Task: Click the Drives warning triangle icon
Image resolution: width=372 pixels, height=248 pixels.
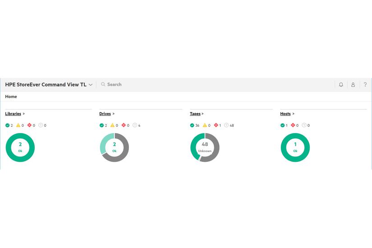Action: (112, 125)
